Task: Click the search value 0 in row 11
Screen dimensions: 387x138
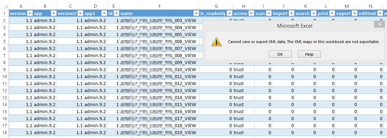Action: coord(306,83)
